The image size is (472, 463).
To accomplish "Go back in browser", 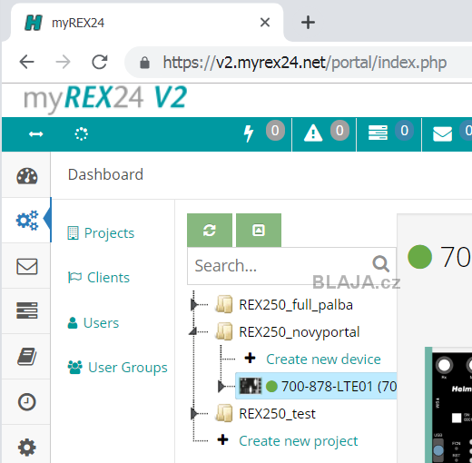I will pyautogui.click(x=26, y=62).
